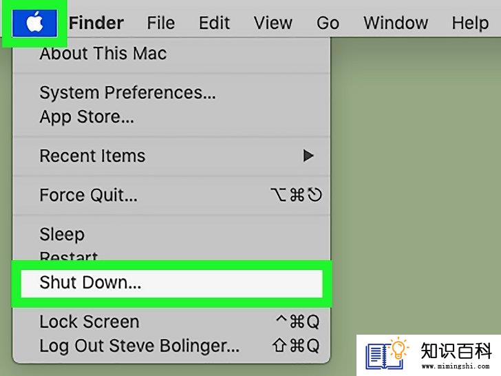Screen dimensions: 501x376
Task: Open the Window menu
Action: click(x=396, y=23)
